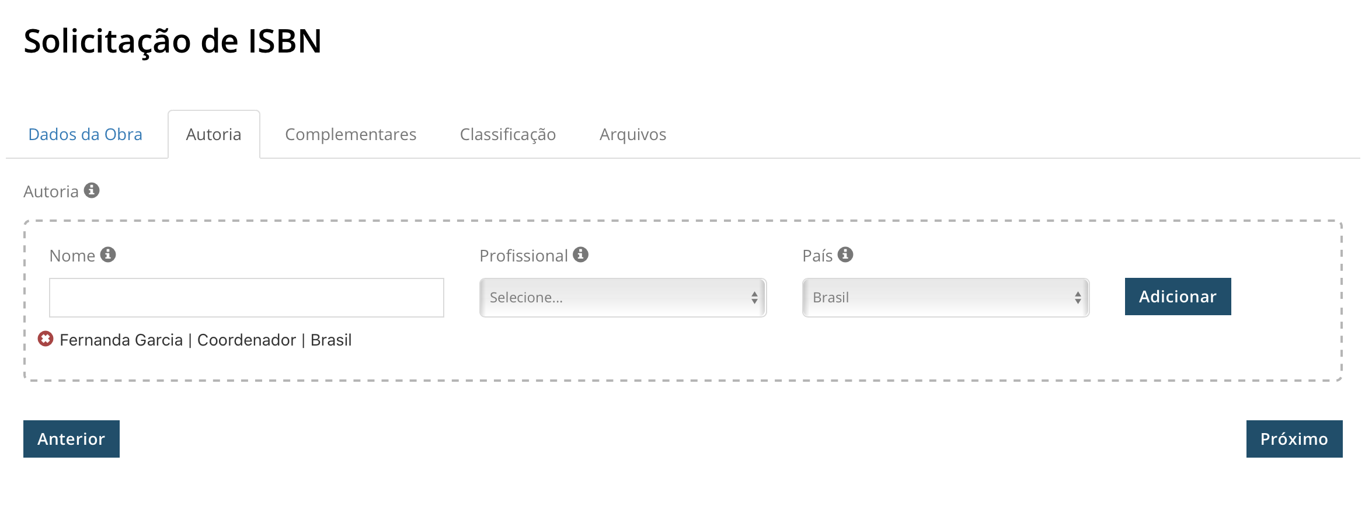Select the Autoria tab
This screenshot has height=509, width=1372.
point(214,134)
